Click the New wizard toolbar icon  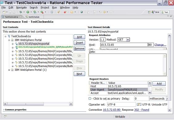4,12
